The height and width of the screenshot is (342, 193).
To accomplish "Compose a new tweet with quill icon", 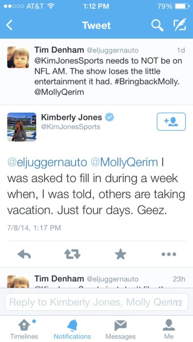I will [180, 25].
